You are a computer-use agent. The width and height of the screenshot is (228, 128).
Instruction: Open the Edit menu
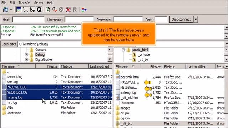[12, 2]
